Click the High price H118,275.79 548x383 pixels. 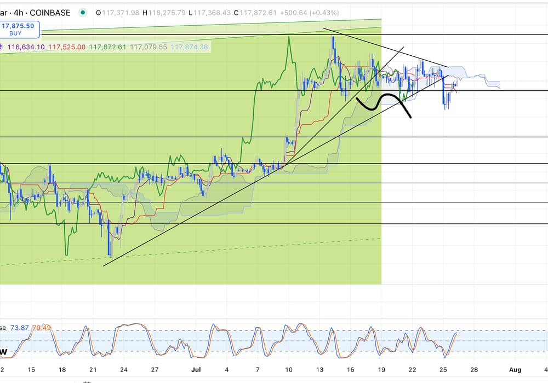pyautogui.click(x=162, y=12)
